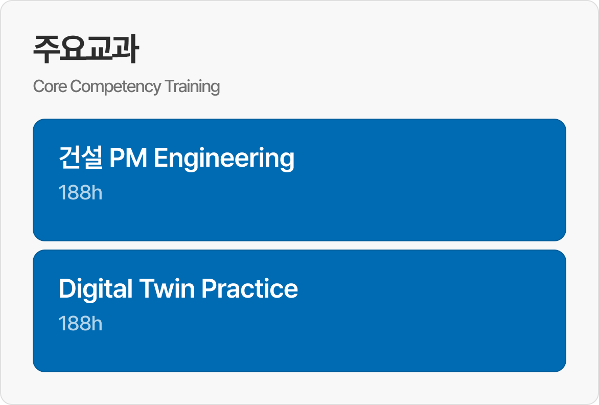Click the word Practice in second card
Screen dimensions: 599x405
tap(249, 288)
